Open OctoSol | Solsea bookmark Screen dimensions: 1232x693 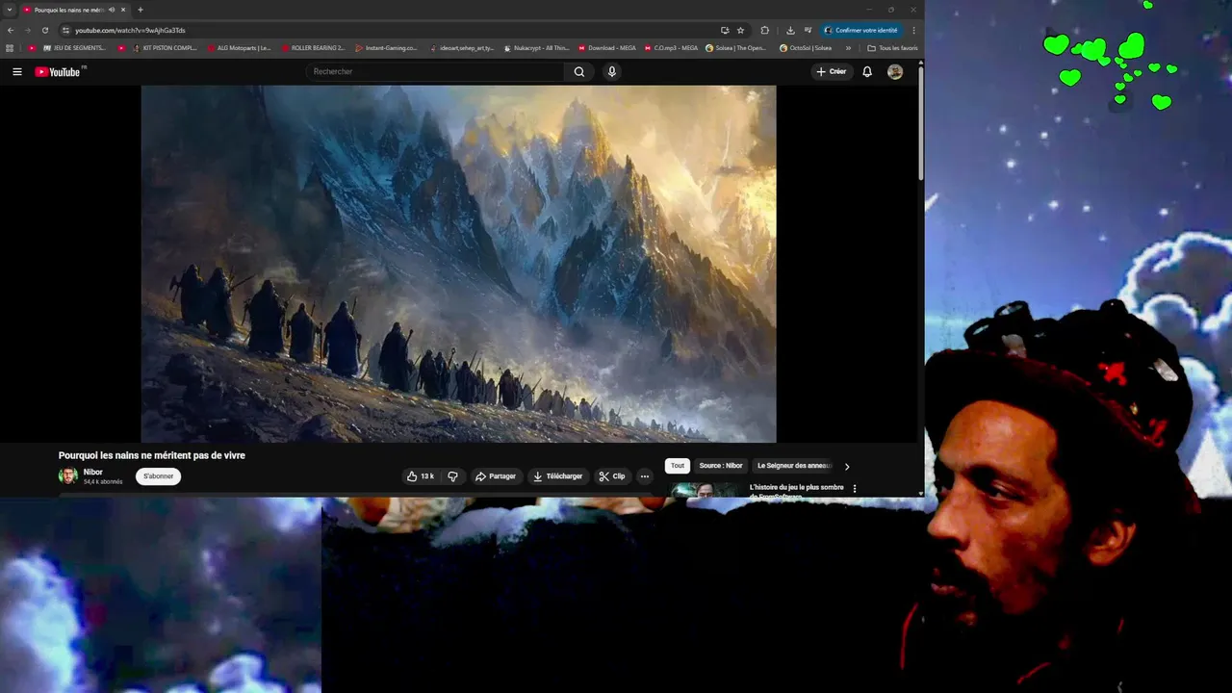[806, 48]
